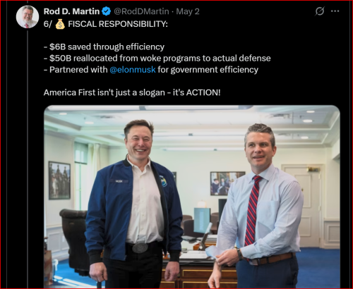353x289 pixels.
Task: Click the man wearing the striped tie
Action: point(256,207)
